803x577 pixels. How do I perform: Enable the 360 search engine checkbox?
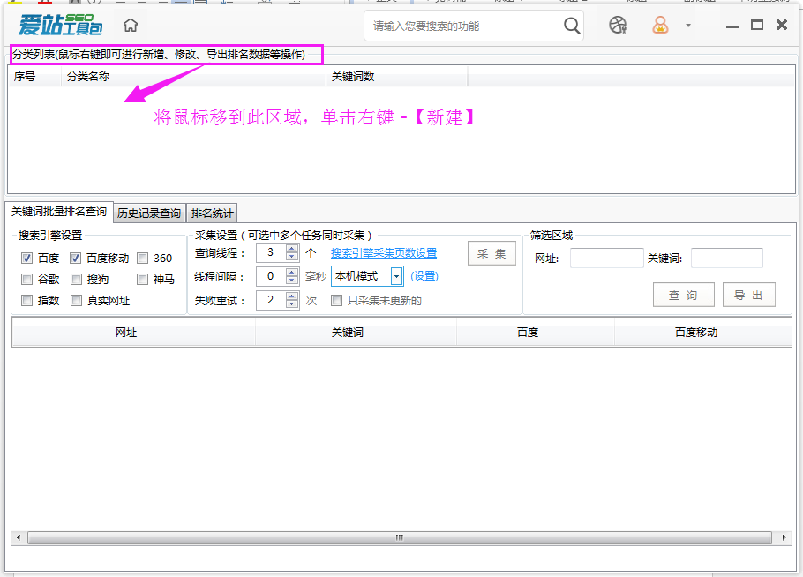point(142,259)
